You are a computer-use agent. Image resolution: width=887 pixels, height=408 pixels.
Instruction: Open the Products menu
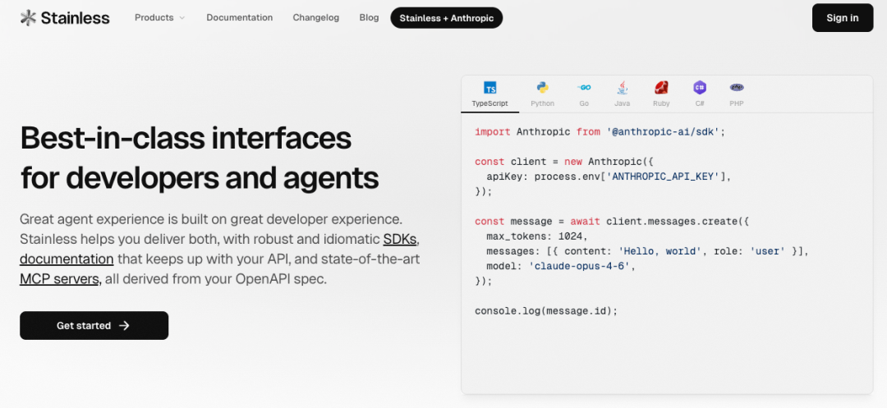click(160, 17)
